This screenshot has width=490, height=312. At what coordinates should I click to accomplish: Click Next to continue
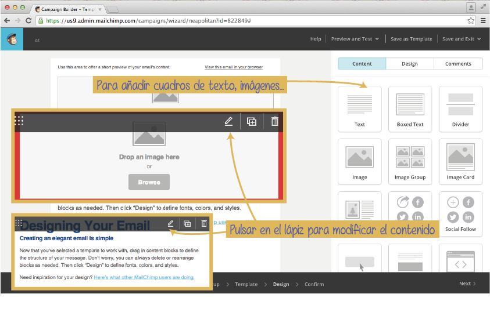point(467,284)
